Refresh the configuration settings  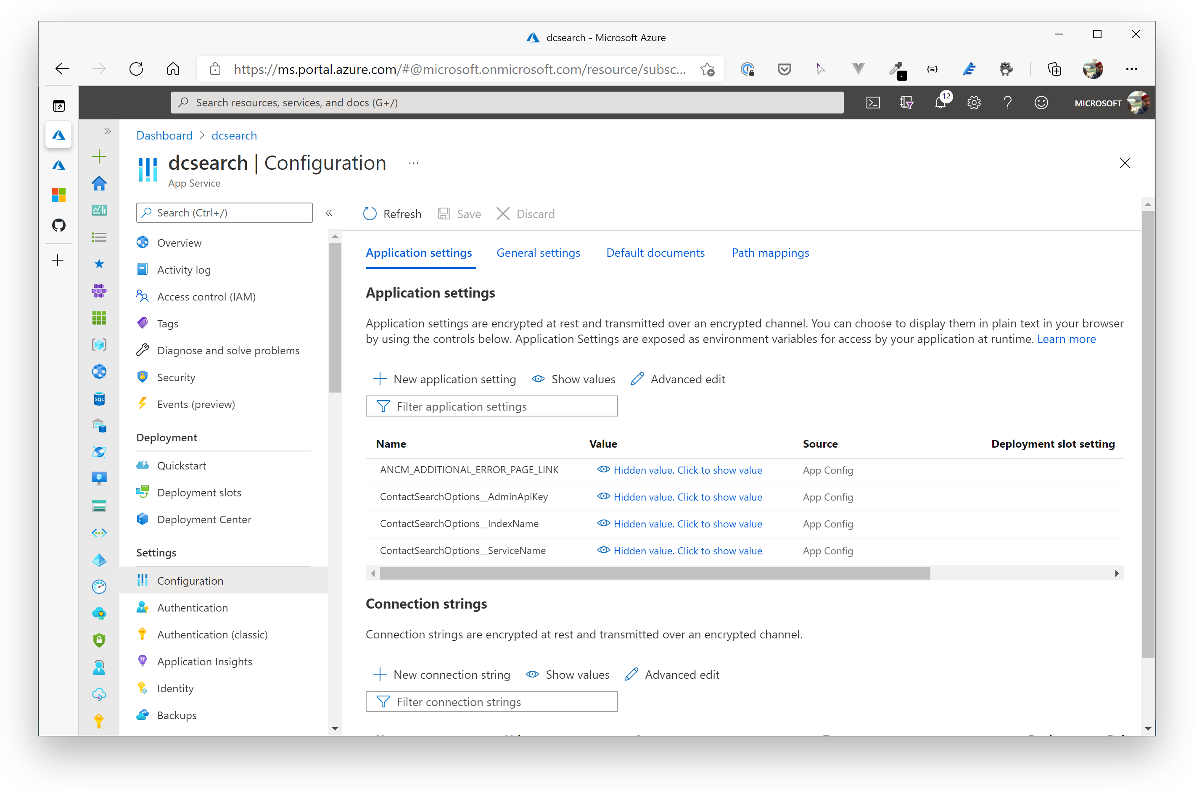point(392,214)
